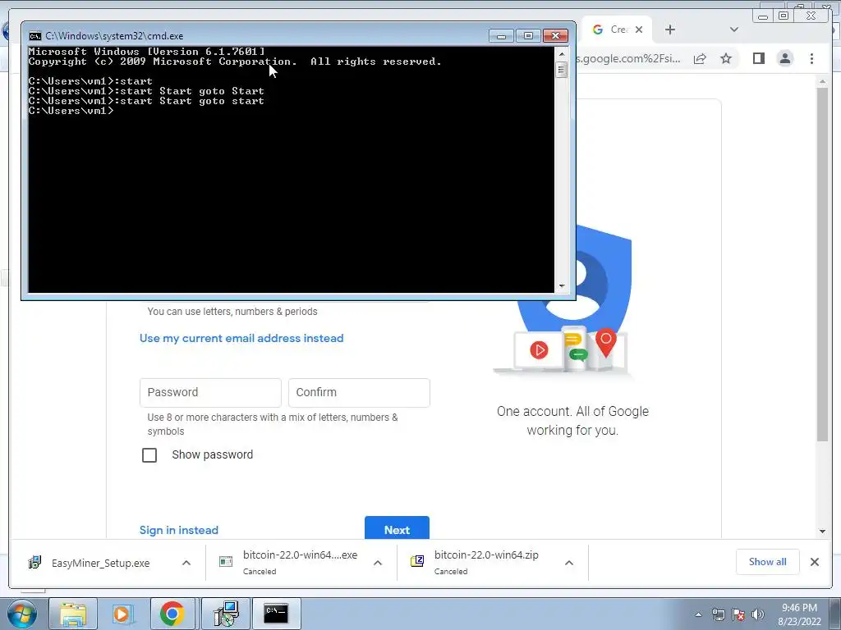Viewport: 841px width, 630px height.
Task: Click cmd window scroll up arrow
Action: pyautogui.click(x=562, y=54)
